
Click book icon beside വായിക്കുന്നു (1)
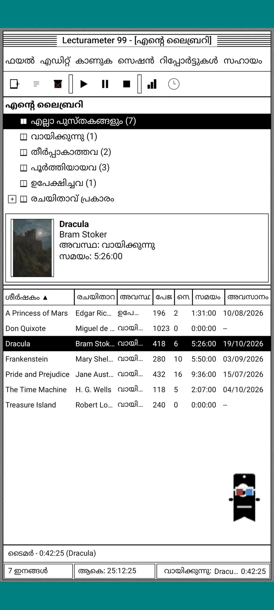[24, 136]
